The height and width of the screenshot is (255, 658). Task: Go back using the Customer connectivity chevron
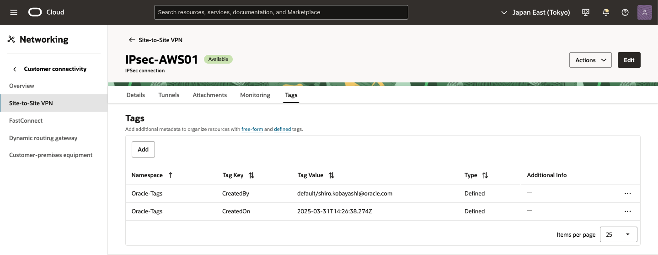point(15,69)
